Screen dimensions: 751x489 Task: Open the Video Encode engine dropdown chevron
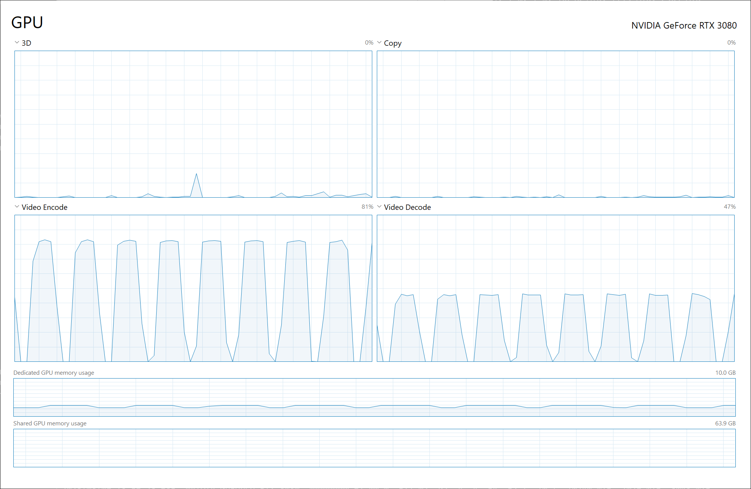point(17,207)
